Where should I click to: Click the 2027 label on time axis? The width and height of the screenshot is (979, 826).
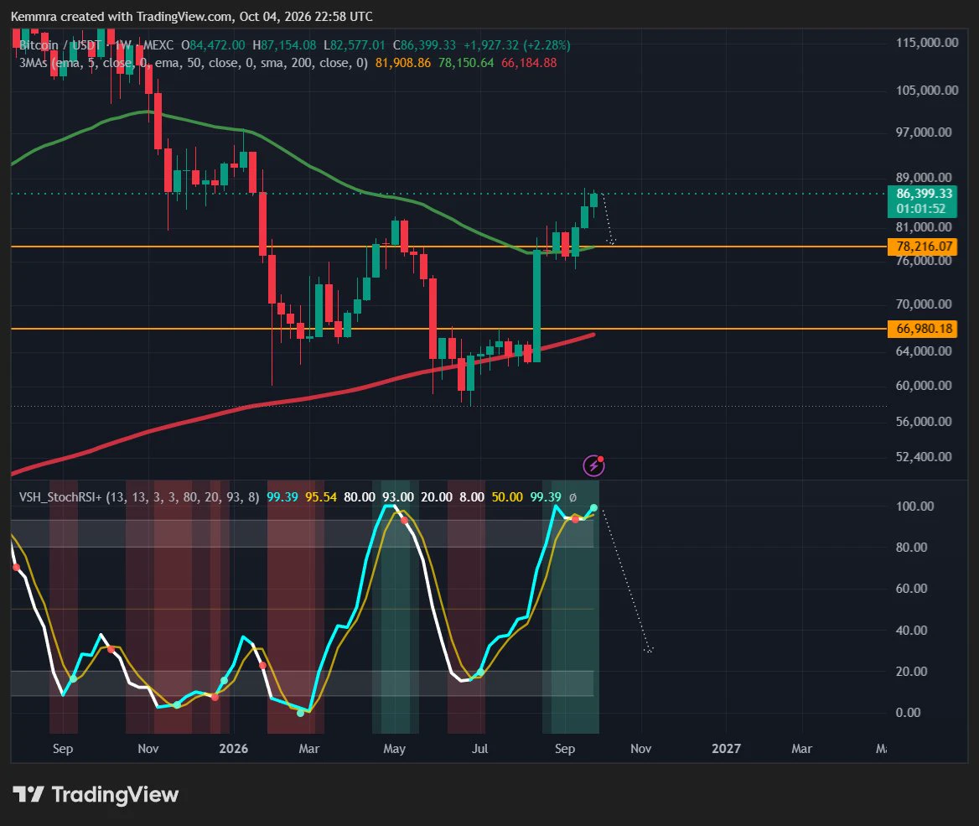(726, 749)
